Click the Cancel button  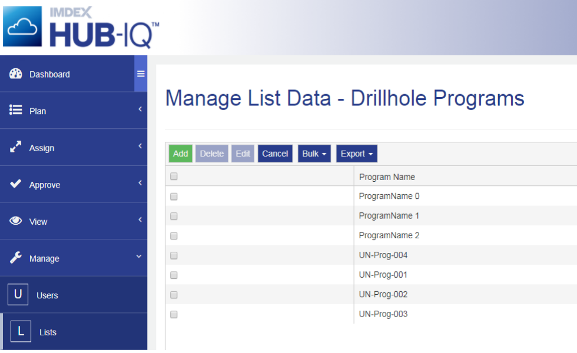point(275,154)
